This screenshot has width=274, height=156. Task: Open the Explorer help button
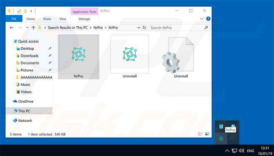pyautogui.click(x=208, y=19)
